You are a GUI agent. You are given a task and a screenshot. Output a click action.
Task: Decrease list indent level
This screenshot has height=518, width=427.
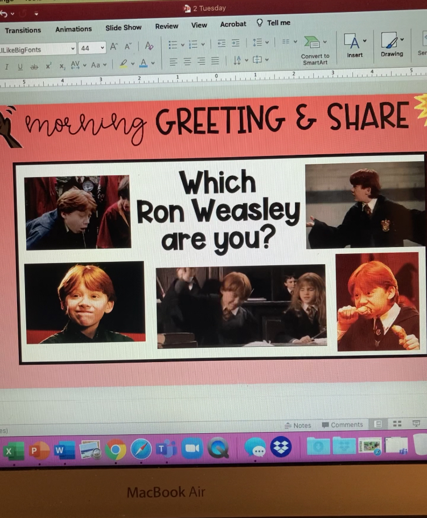pyautogui.click(x=222, y=43)
